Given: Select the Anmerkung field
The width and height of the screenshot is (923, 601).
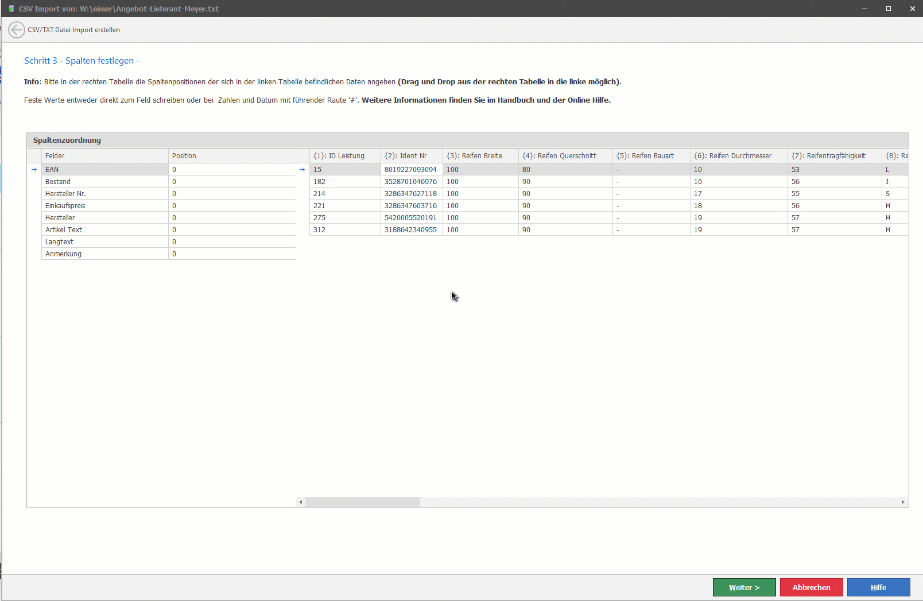Looking at the screenshot, I should coord(105,254).
